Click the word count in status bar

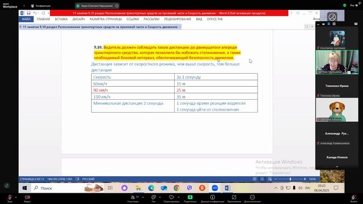60,179
